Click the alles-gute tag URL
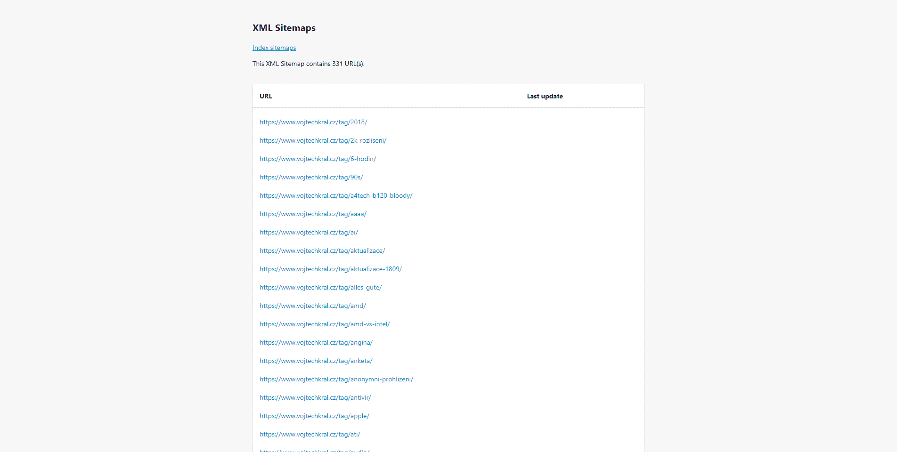This screenshot has height=452, width=897. (320, 288)
